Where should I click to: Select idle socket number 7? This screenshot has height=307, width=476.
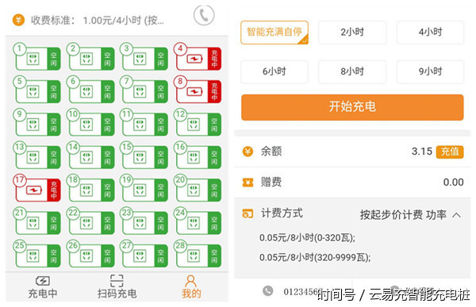point(144,90)
